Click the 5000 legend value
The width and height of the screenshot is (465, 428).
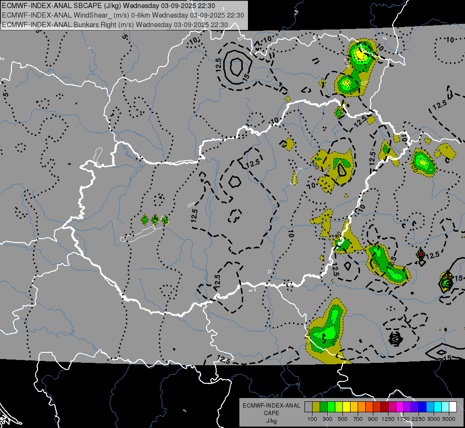pyautogui.click(x=449, y=419)
